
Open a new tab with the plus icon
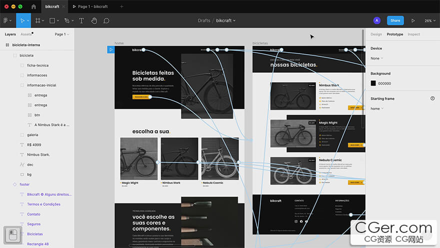121,7
